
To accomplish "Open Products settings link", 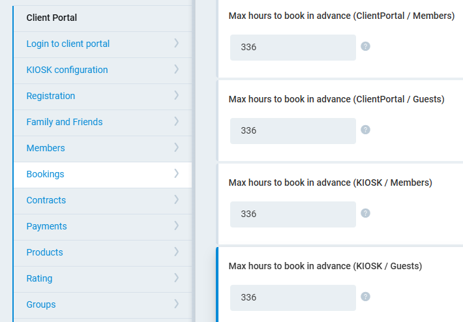I will tap(44, 252).
